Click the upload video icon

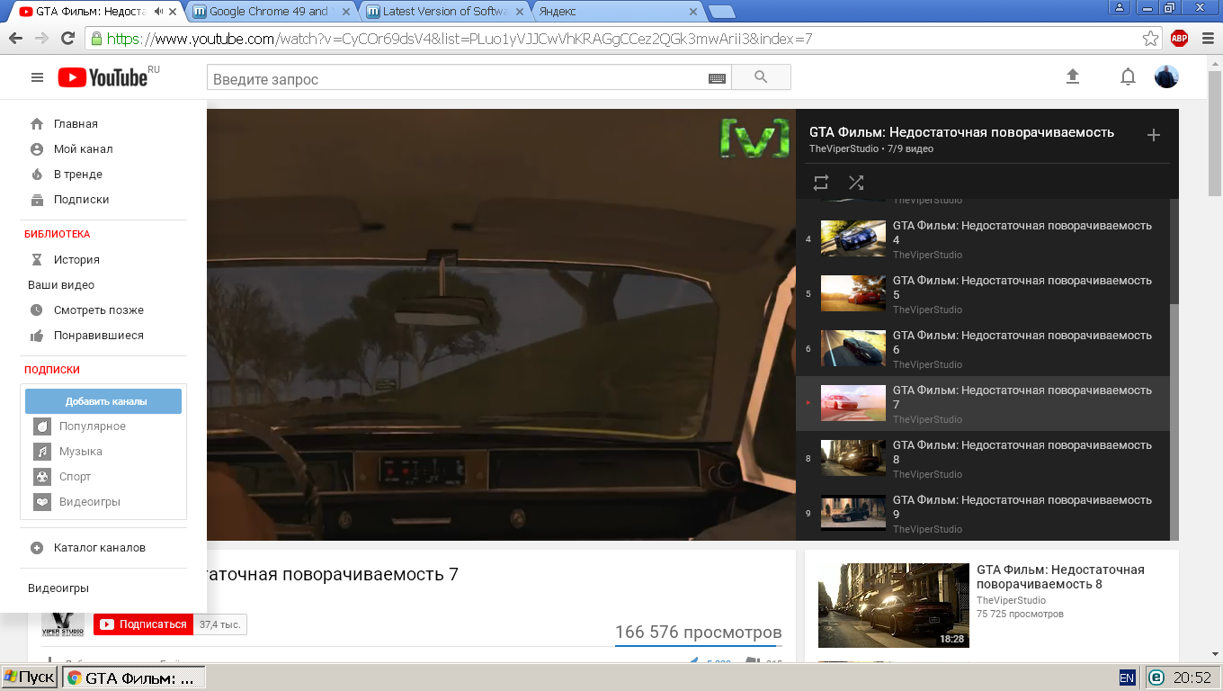(1072, 77)
